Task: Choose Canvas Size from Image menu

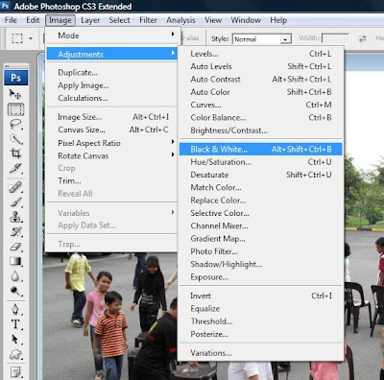Action: [111, 130]
